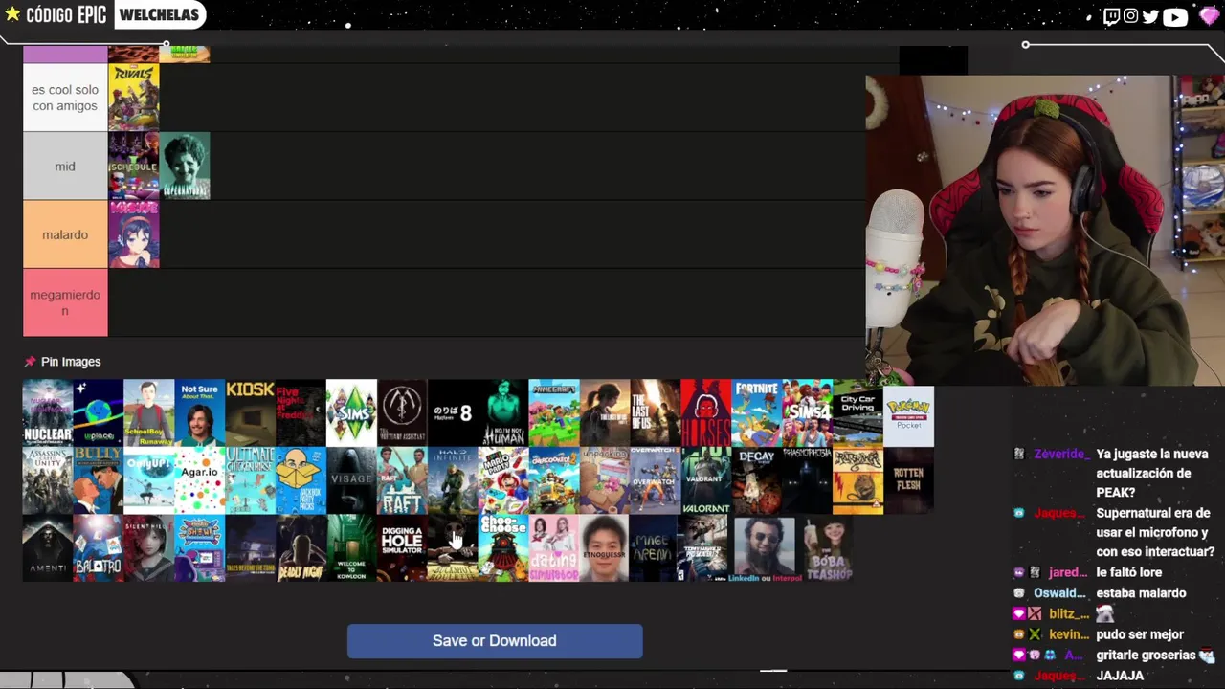The image size is (1225, 689).
Task: Pick the Schedule I image in mid tier
Action: (x=134, y=167)
